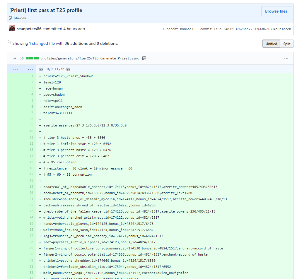Click the "1 changed file" link

click(x=42, y=43)
